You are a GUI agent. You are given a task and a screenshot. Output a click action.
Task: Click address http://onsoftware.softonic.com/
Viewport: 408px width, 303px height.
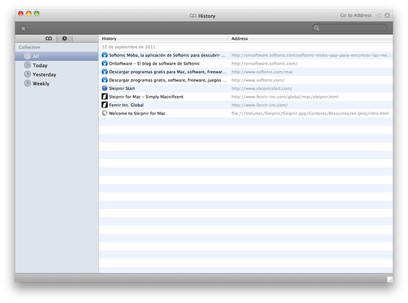pyautogui.click(x=265, y=64)
